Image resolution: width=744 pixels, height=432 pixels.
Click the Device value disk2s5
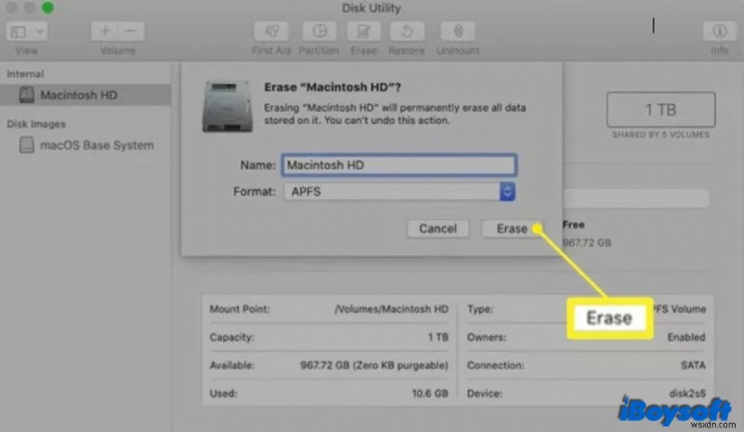tap(687, 394)
